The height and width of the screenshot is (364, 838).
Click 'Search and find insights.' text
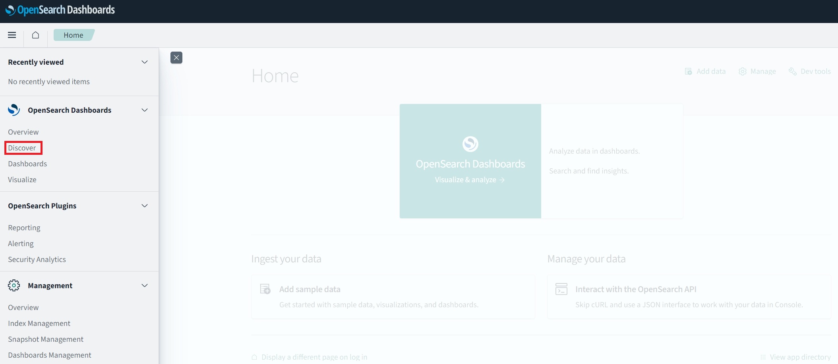pos(589,171)
